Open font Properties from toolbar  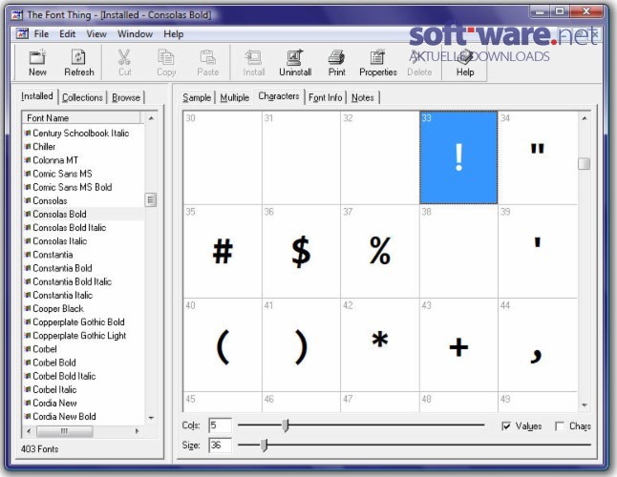pos(377,57)
